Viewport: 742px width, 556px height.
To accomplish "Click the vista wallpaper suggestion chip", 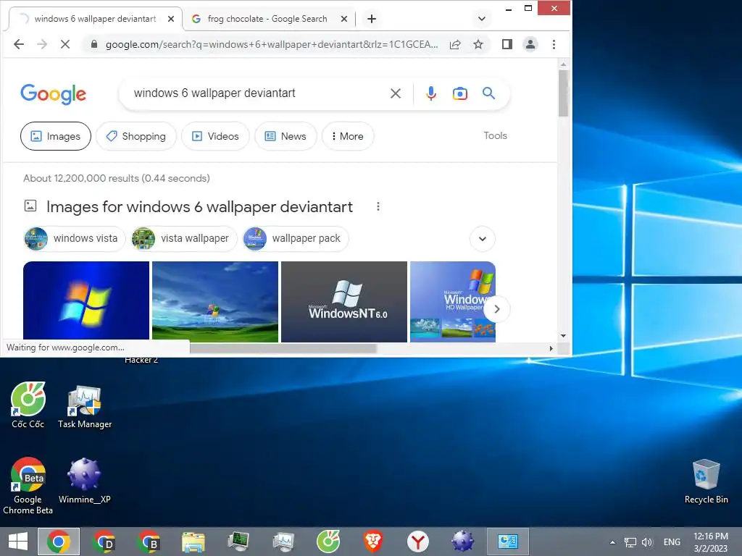I will pyautogui.click(x=183, y=238).
